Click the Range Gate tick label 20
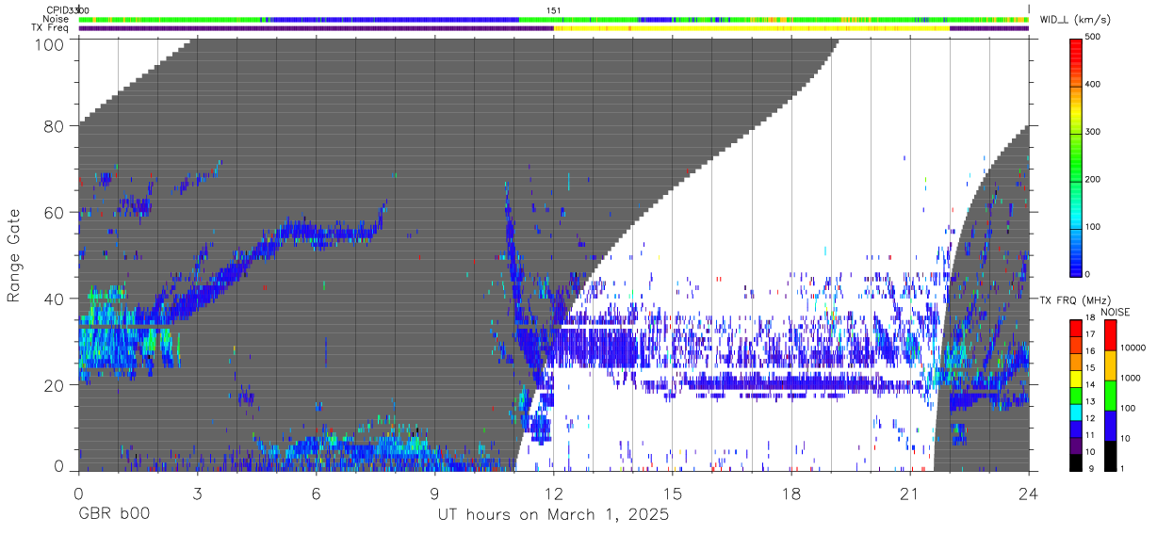Screen dimensions: 1157x534 click(55, 384)
